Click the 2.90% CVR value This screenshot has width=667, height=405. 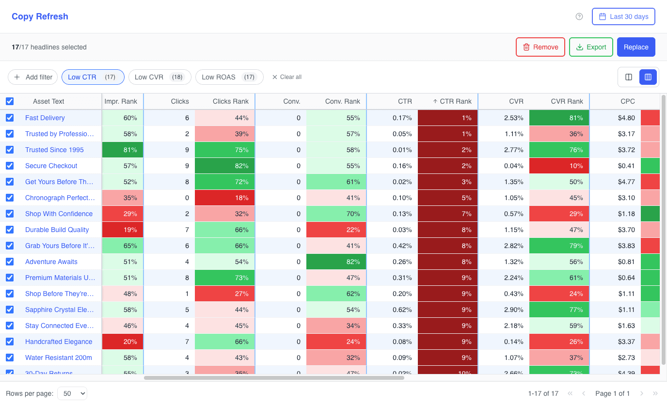pos(514,310)
